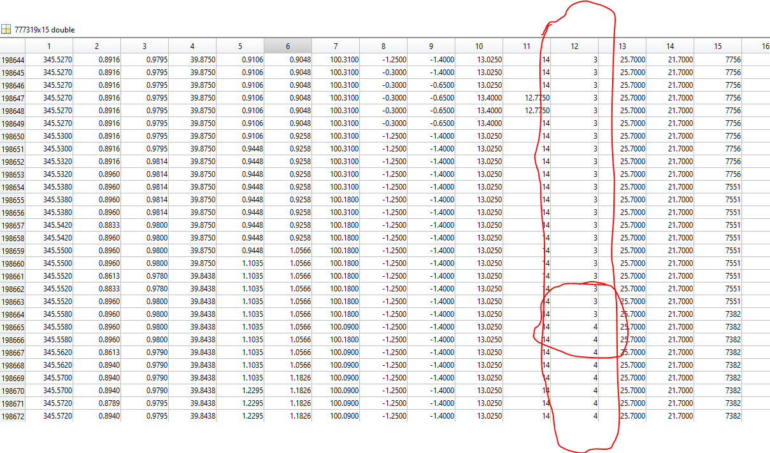Click the column 1 header

(49, 46)
